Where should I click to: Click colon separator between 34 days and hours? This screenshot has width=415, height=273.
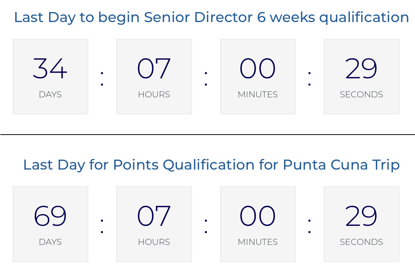click(102, 78)
